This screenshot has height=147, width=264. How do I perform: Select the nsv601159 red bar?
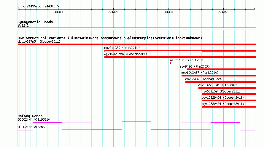click(229, 94)
